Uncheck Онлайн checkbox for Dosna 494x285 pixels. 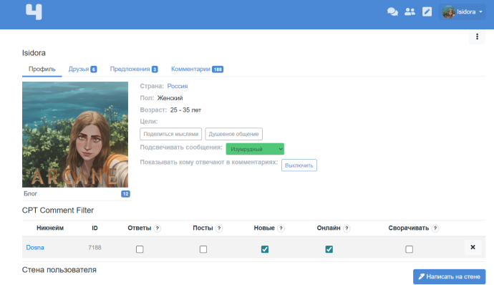pyautogui.click(x=329, y=249)
